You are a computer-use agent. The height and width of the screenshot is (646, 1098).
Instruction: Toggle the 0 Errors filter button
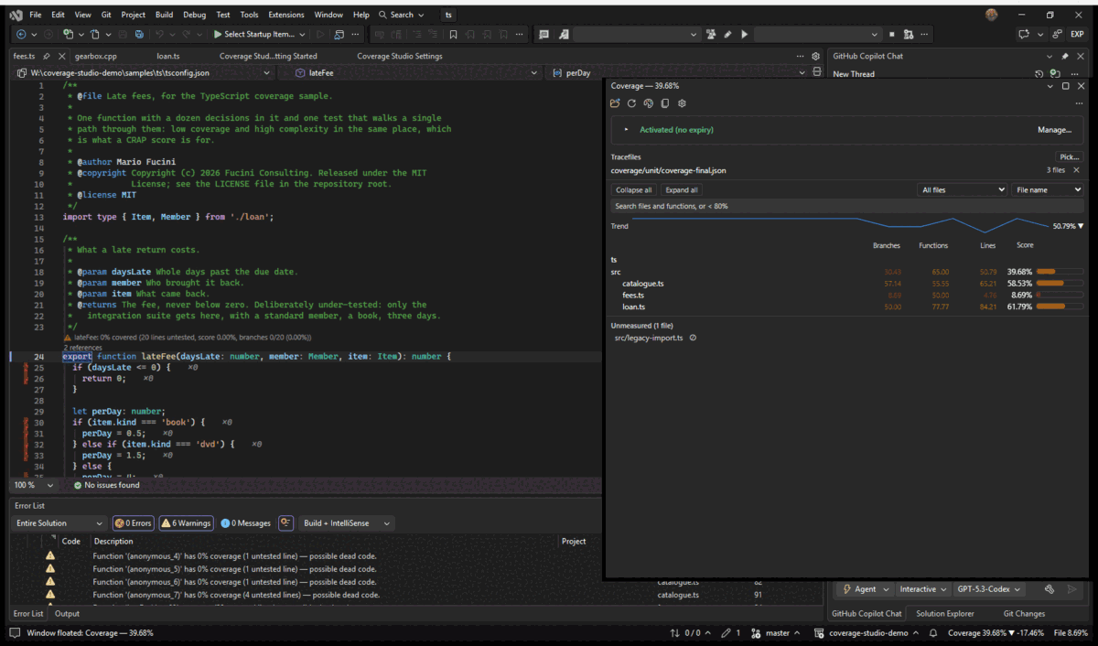133,523
